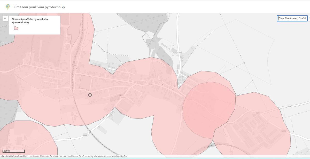
Task: Click the circular search result marker on map
Action: point(90,95)
